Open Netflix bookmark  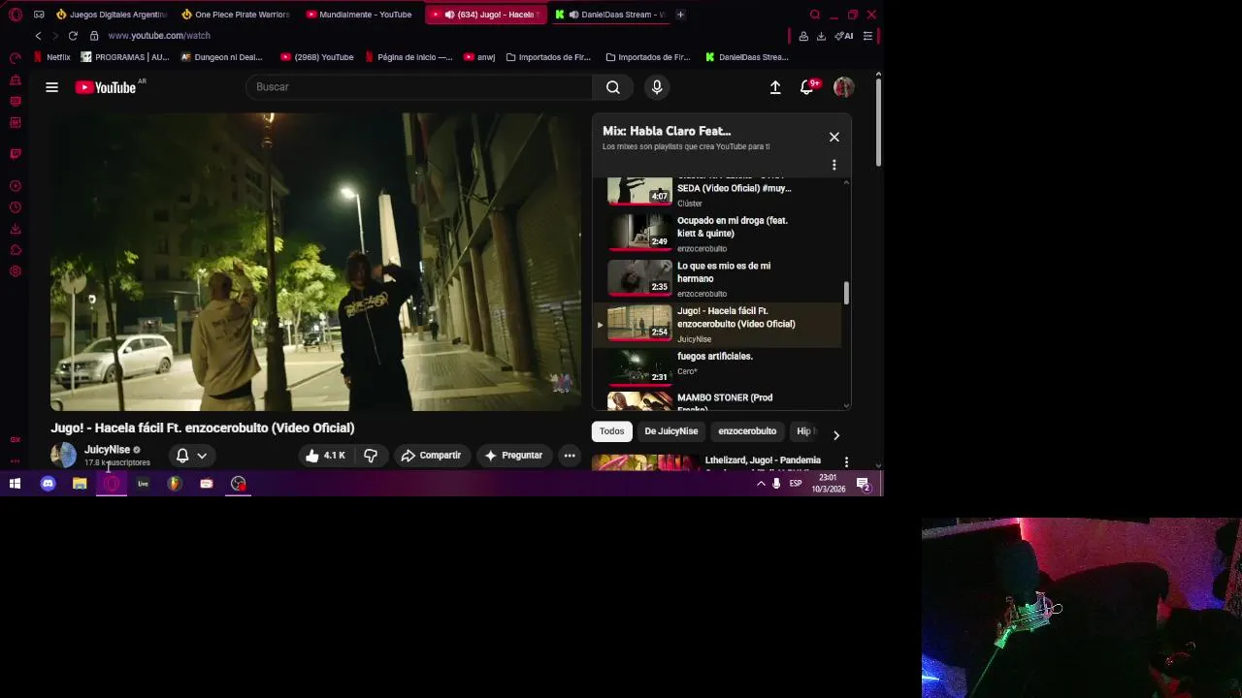tap(52, 57)
